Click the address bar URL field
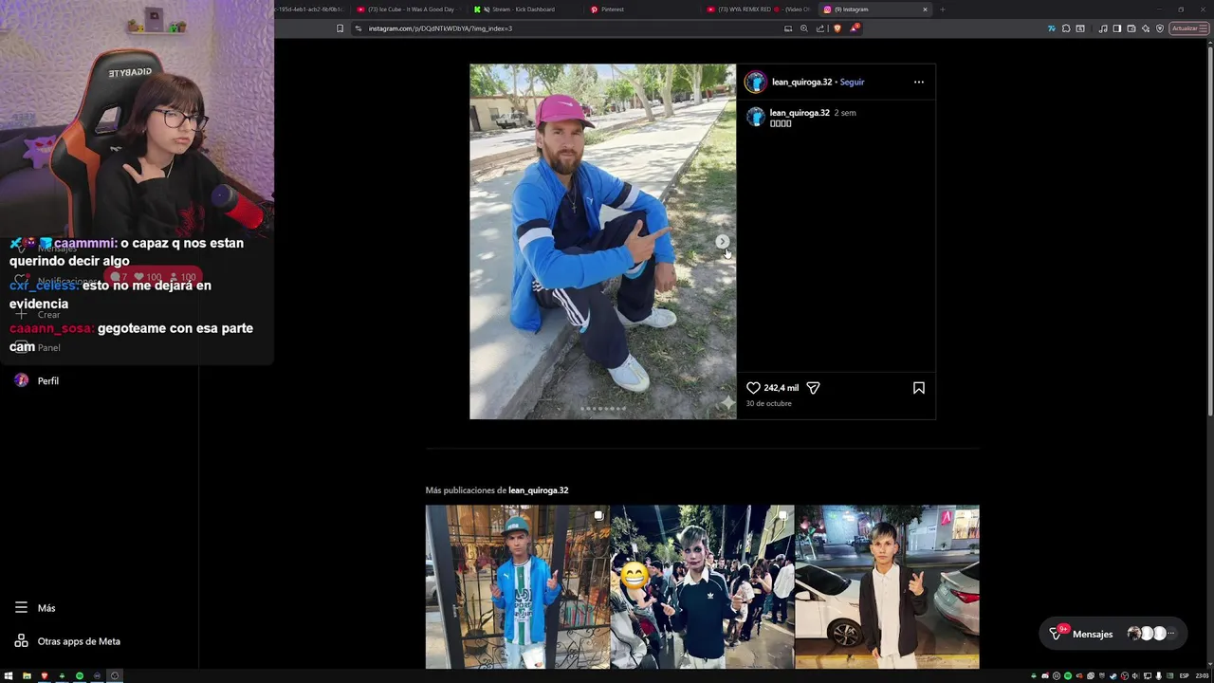Screen dimensions: 1214x683 pyautogui.click(x=569, y=28)
